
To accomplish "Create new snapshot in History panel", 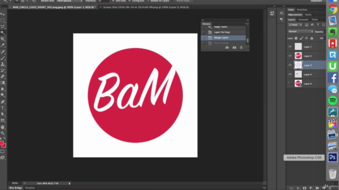I will [x=234, y=47].
